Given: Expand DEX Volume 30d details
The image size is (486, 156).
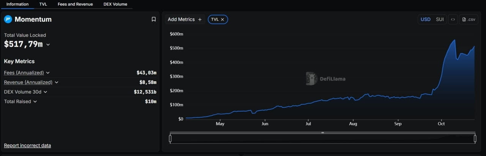Looking at the screenshot, I should (x=45, y=92).
